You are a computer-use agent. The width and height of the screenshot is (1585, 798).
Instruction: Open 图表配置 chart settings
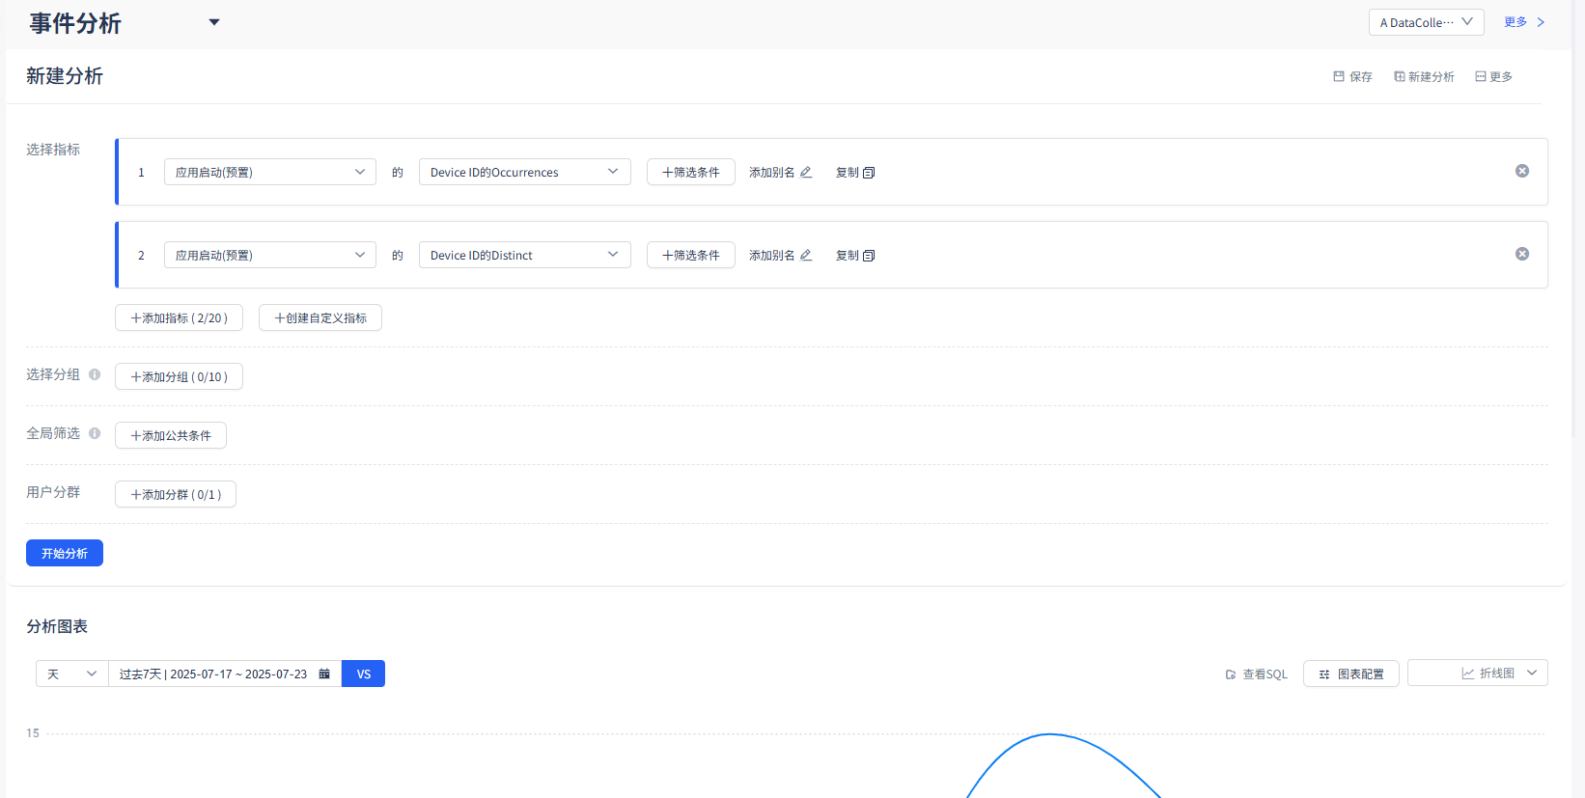pos(1351,674)
